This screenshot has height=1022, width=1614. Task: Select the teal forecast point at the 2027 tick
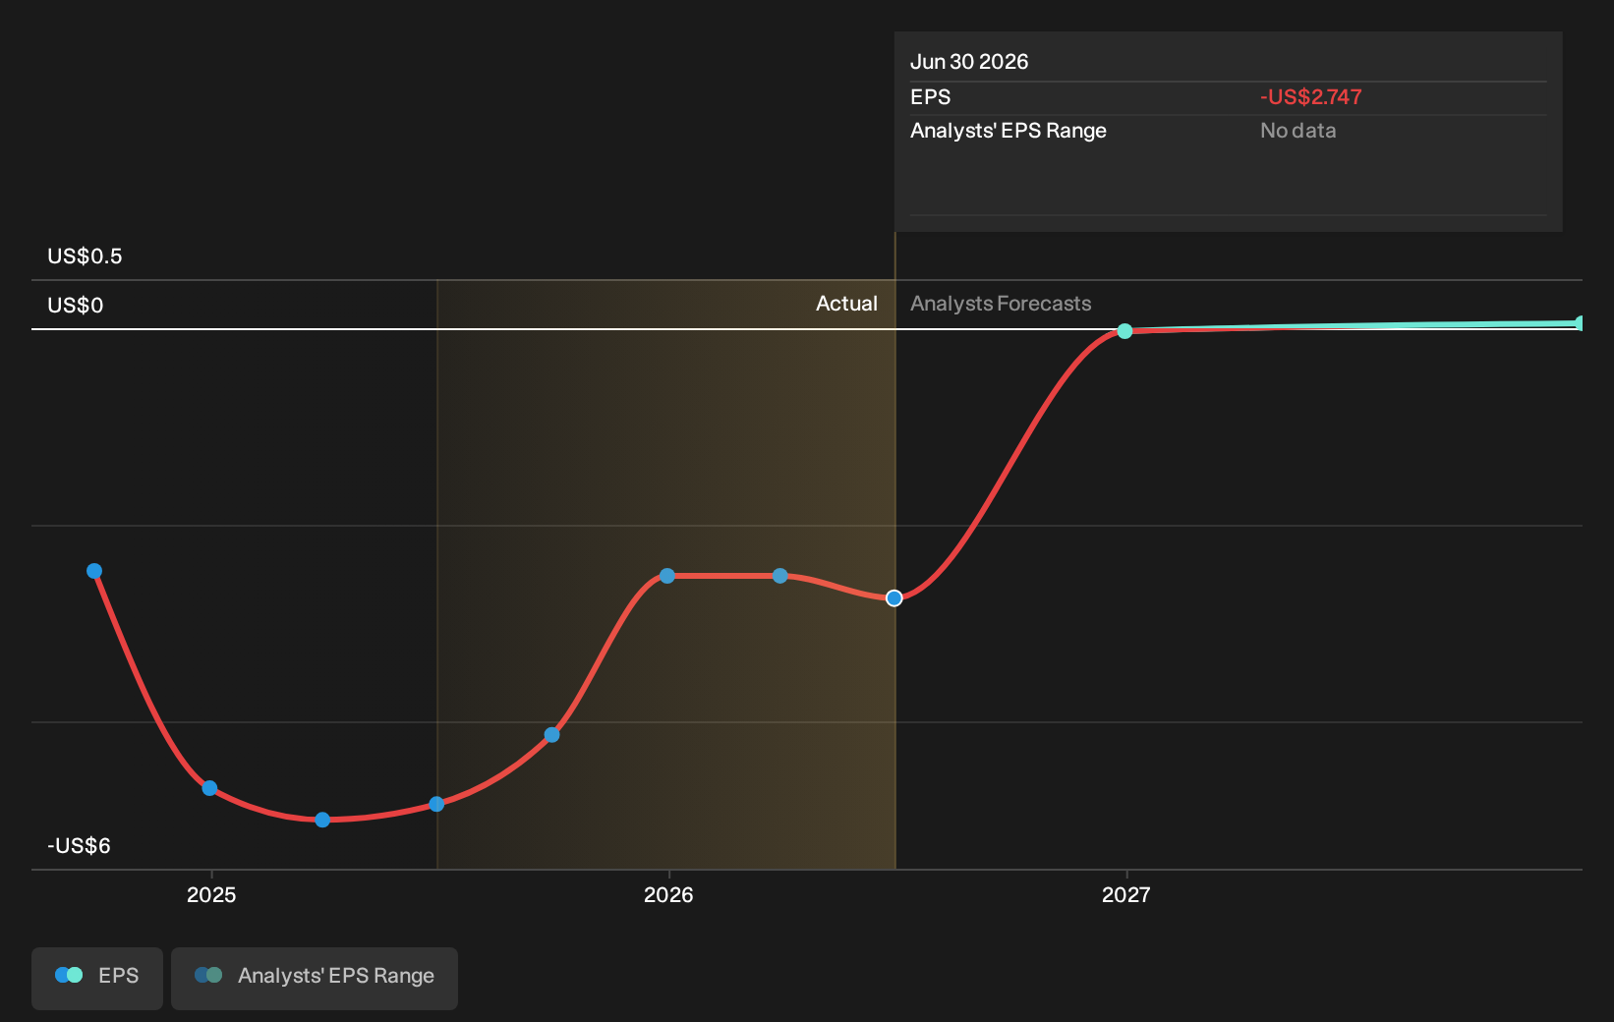[1124, 331]
